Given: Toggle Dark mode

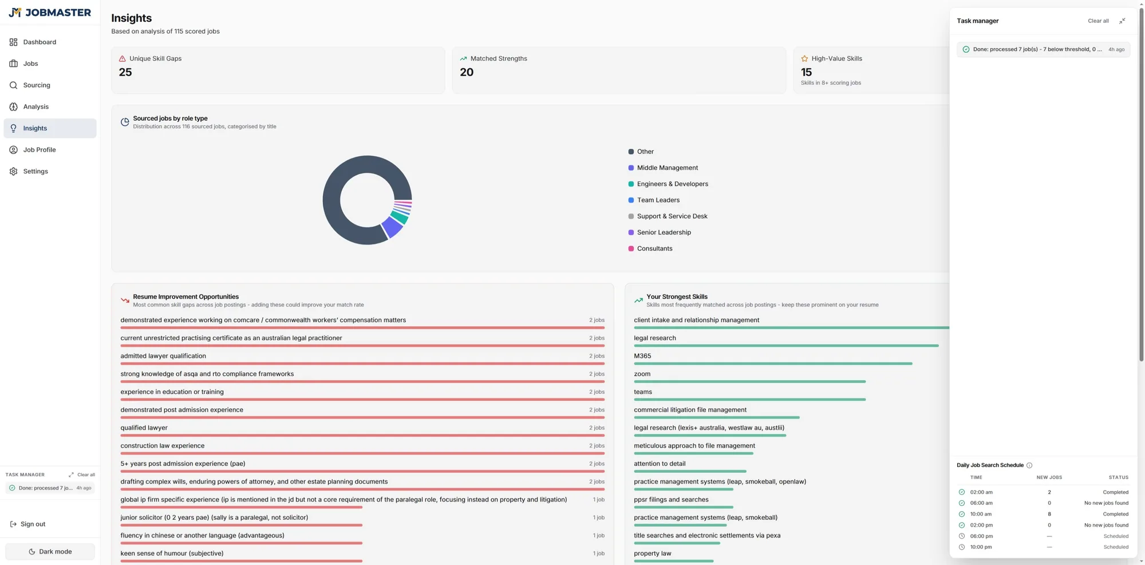Looking at the screenshot, I should coord(50,552).
